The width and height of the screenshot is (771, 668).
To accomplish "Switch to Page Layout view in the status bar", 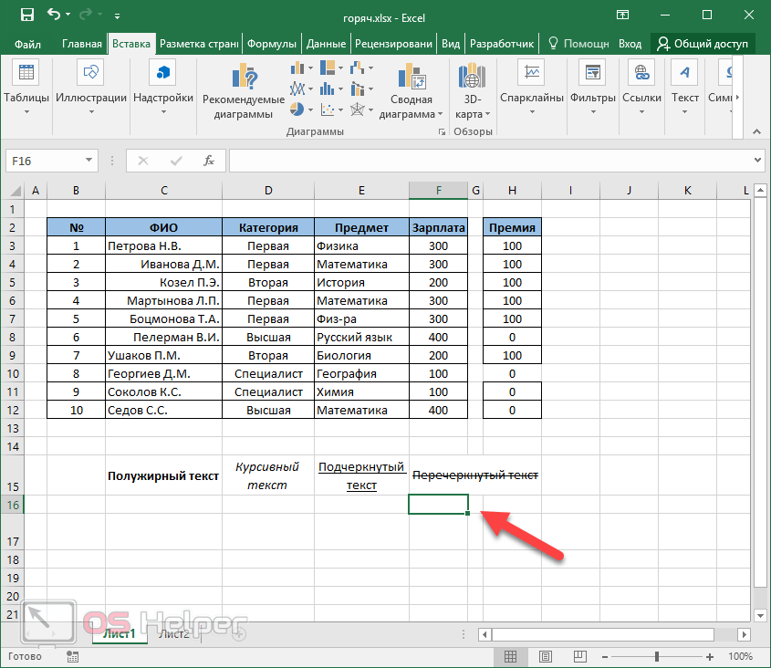I will click(545, 656).
